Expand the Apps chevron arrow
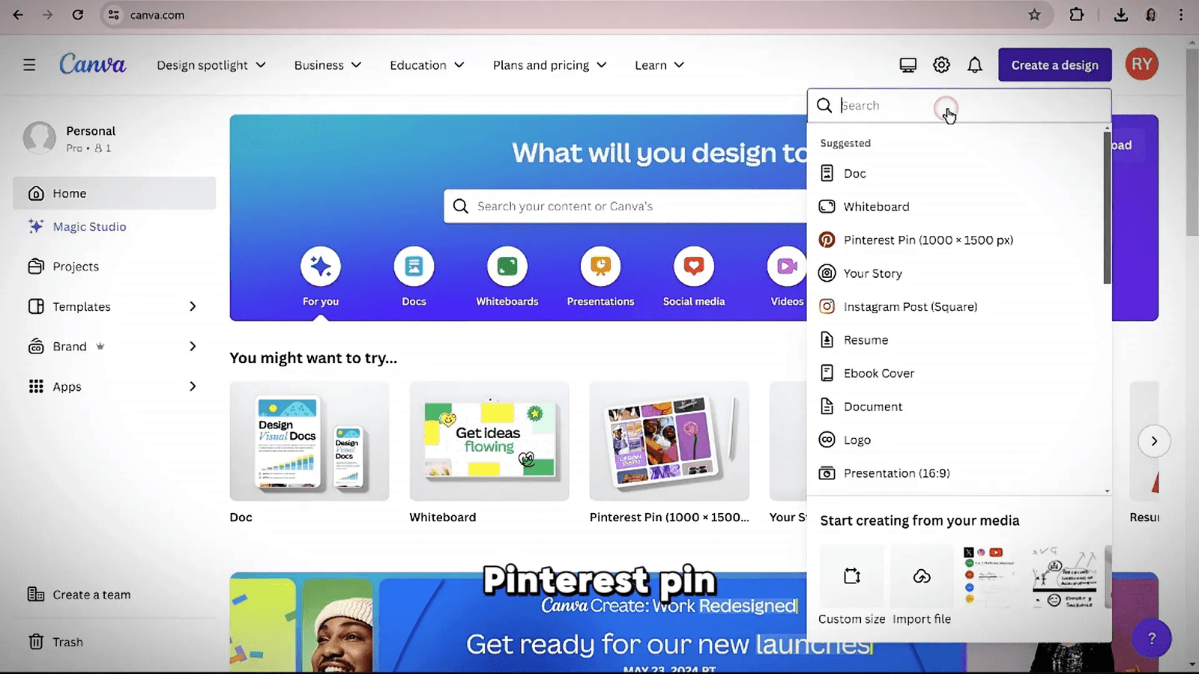This screenshot has height=674, width=1199. point(193,386)
